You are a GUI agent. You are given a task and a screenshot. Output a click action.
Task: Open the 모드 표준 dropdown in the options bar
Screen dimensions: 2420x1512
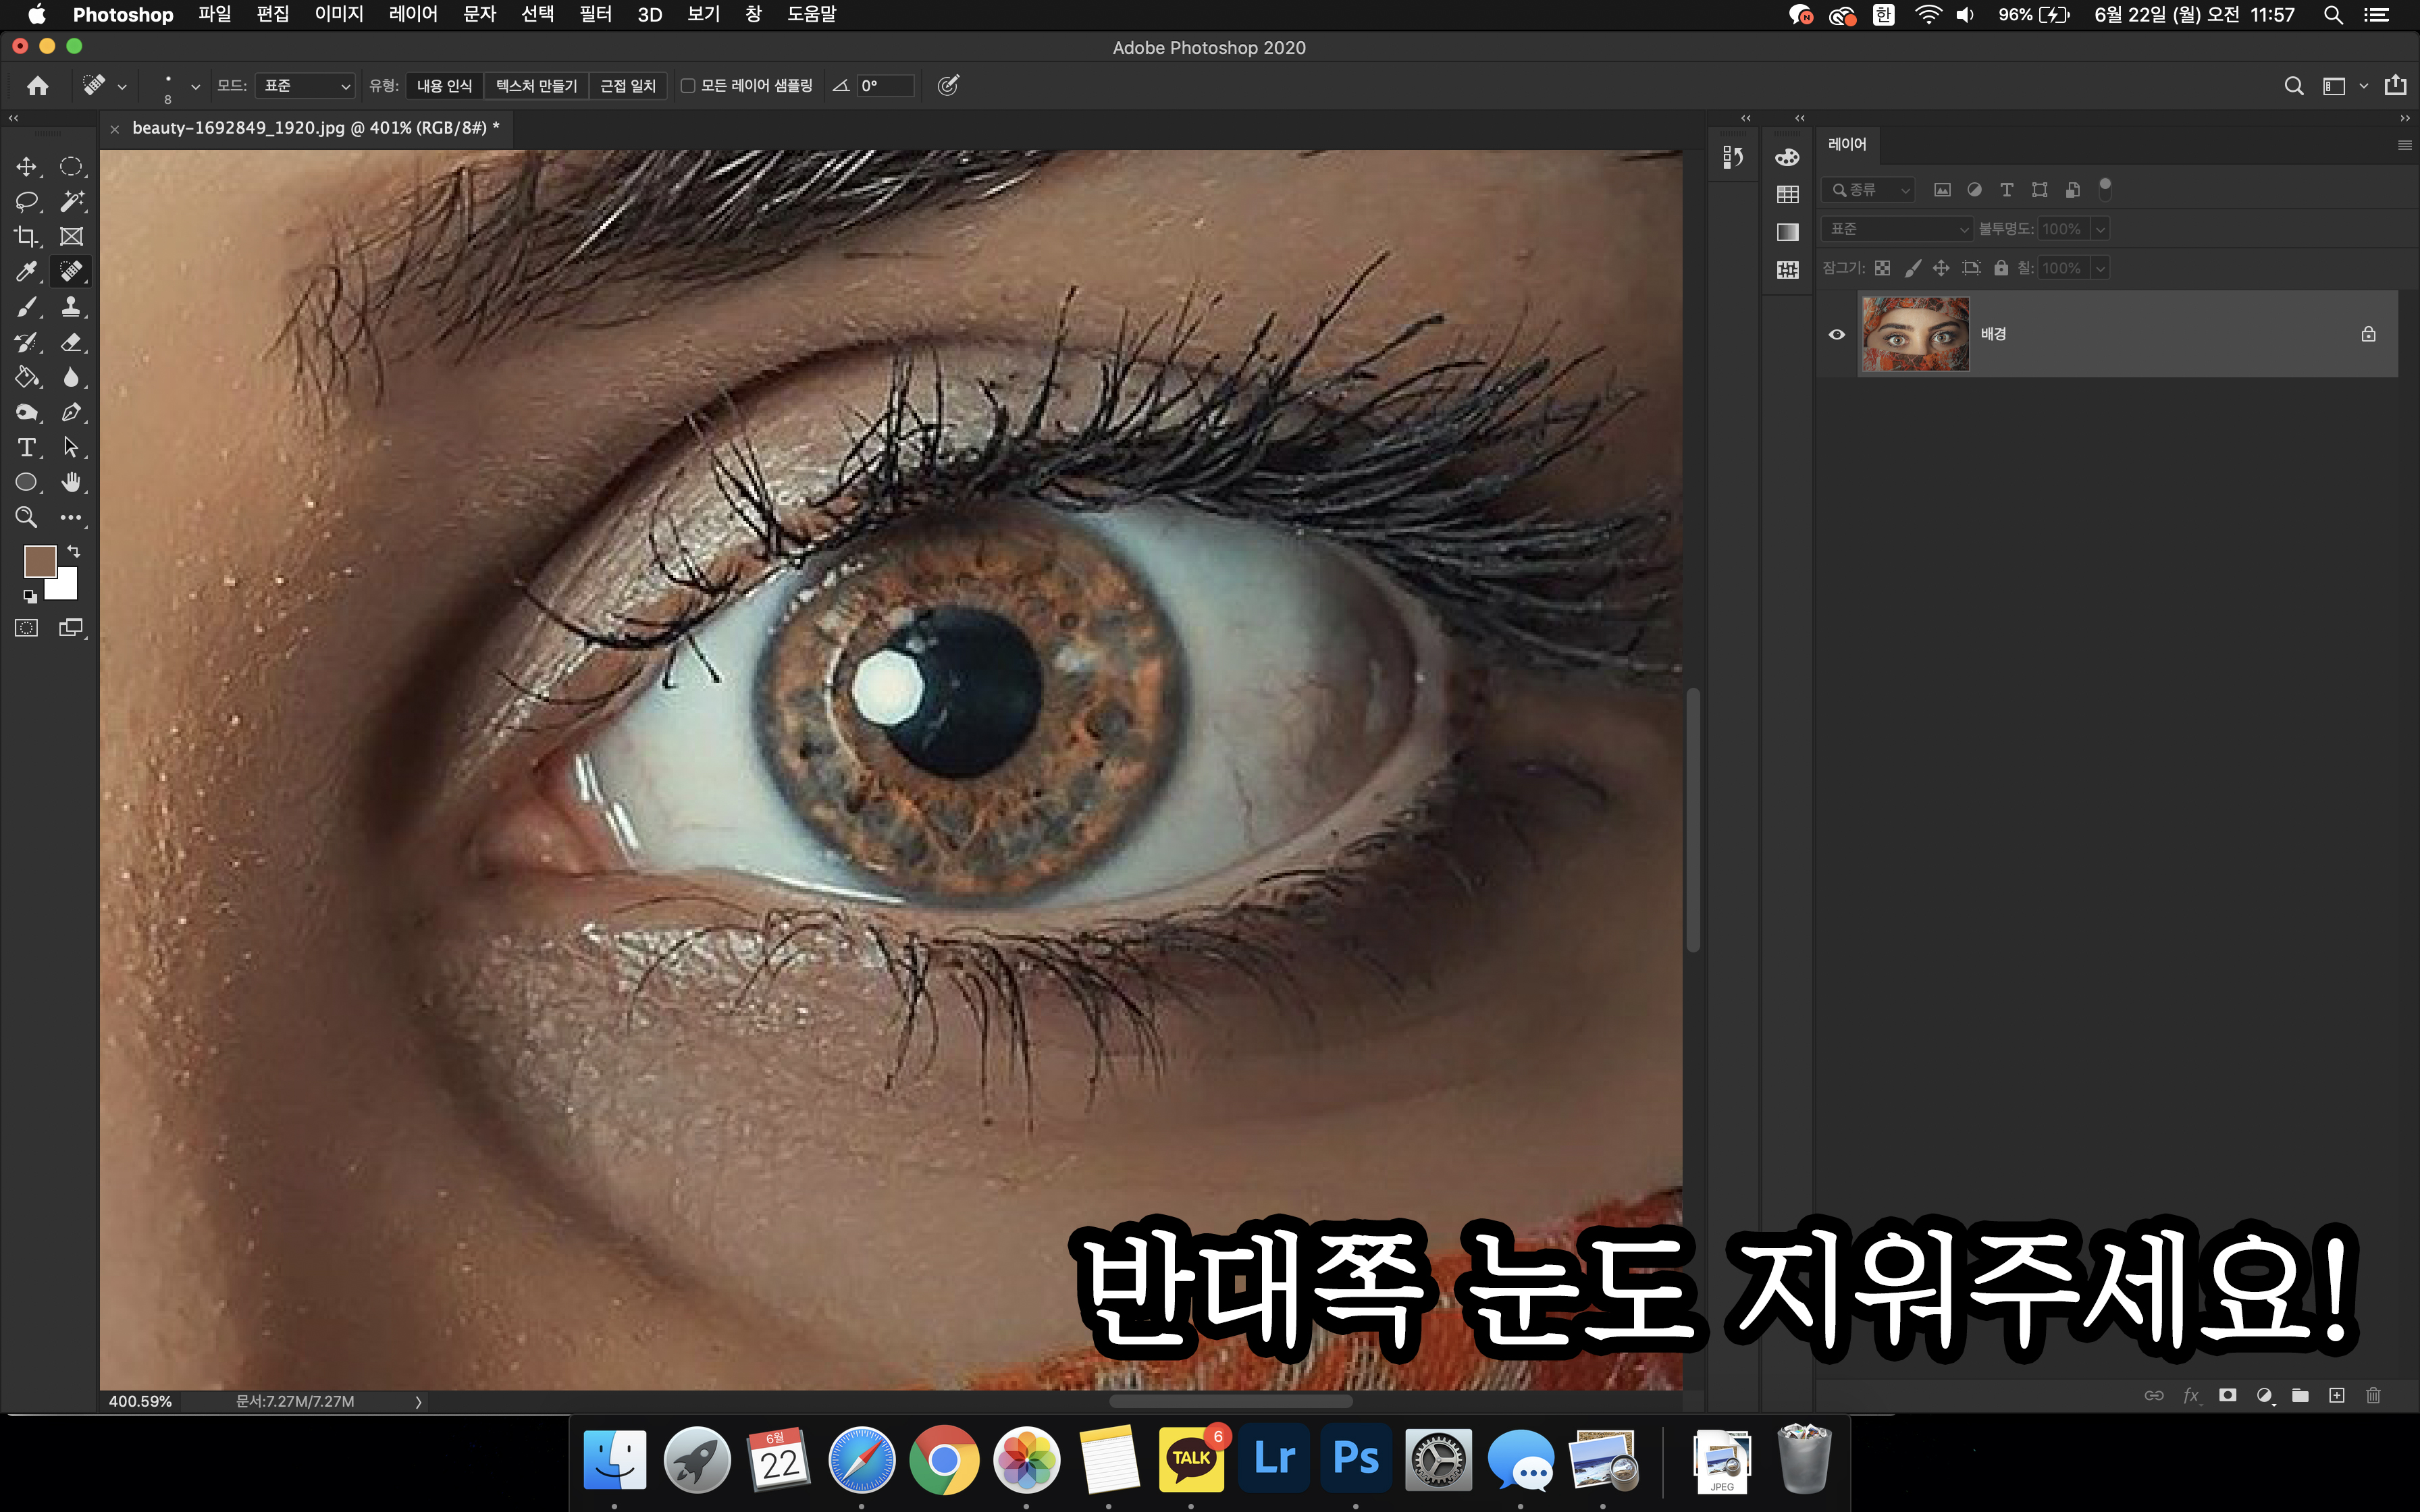305,86
